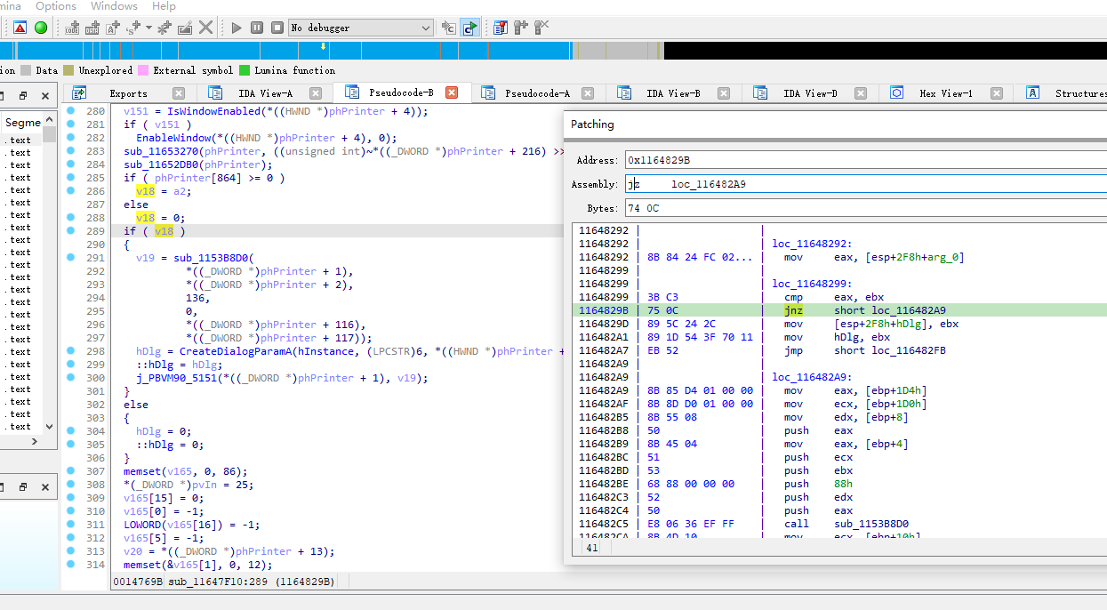Click the Segment column header
Viewport: 1107px width, 610px height.
pyautogui.click(x=22, y=123)
